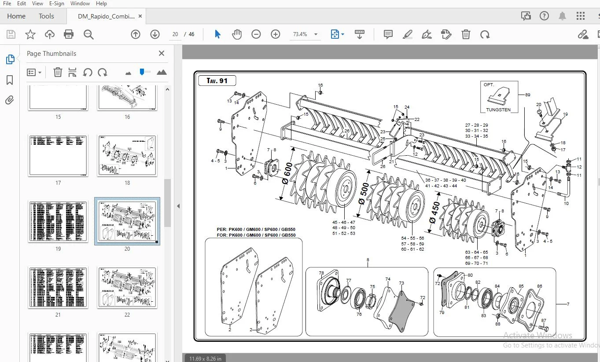Select the page 16 thumbnail
The width and height of the screenshot is (600, 362).
[127, 98]
